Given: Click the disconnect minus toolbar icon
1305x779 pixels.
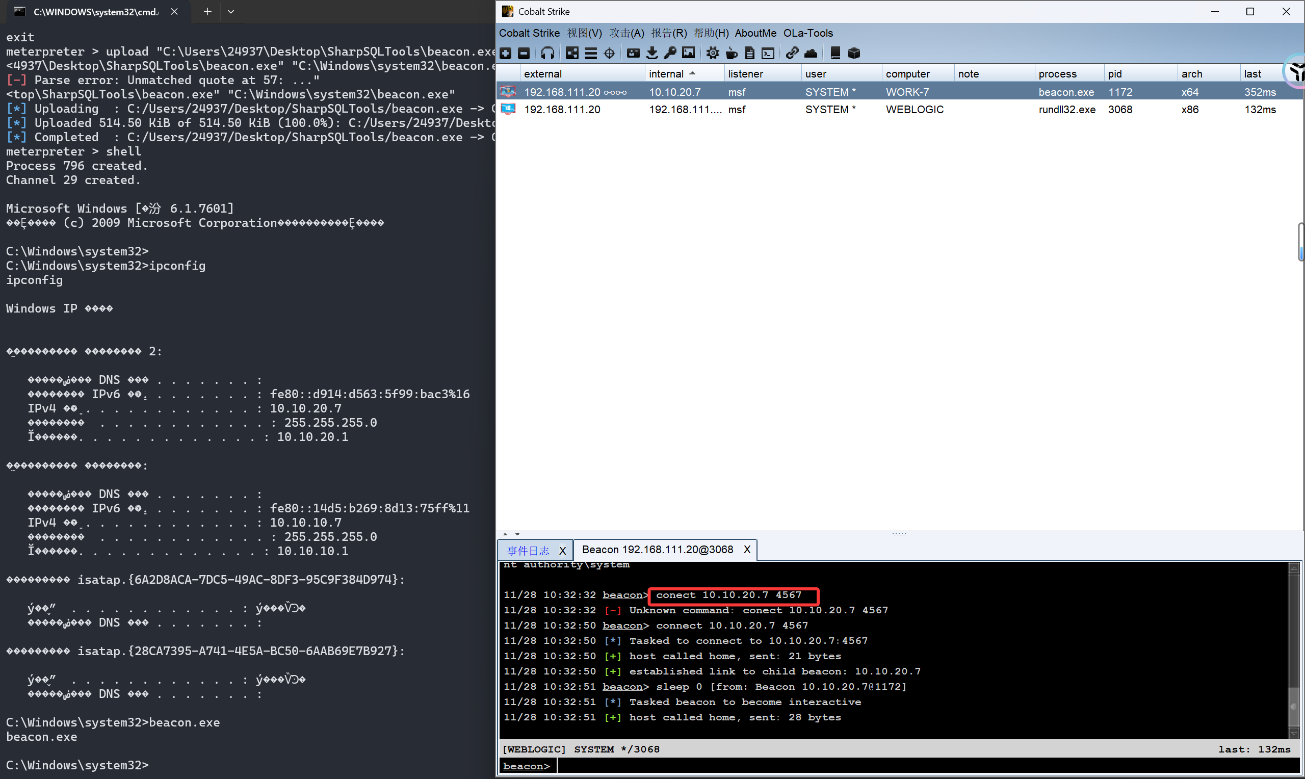Looking at the screenshot, I should click(524, 53).
